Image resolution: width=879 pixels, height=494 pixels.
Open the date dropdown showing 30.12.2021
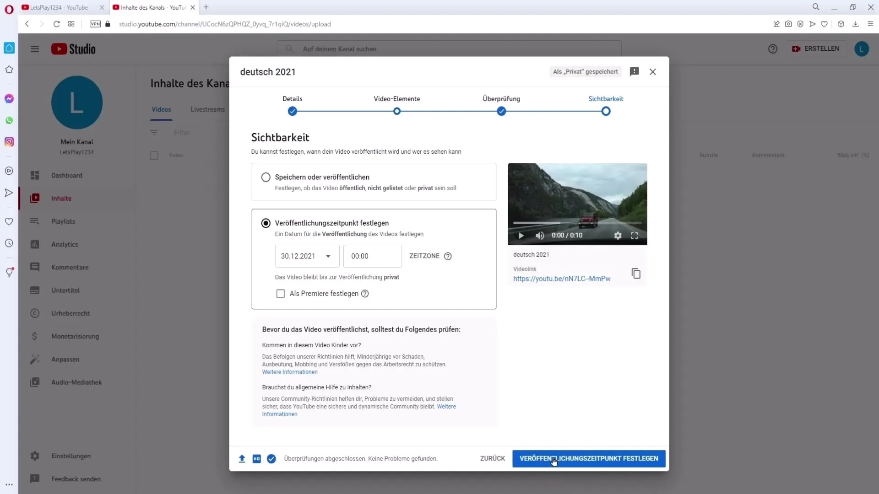pos(307,256)
